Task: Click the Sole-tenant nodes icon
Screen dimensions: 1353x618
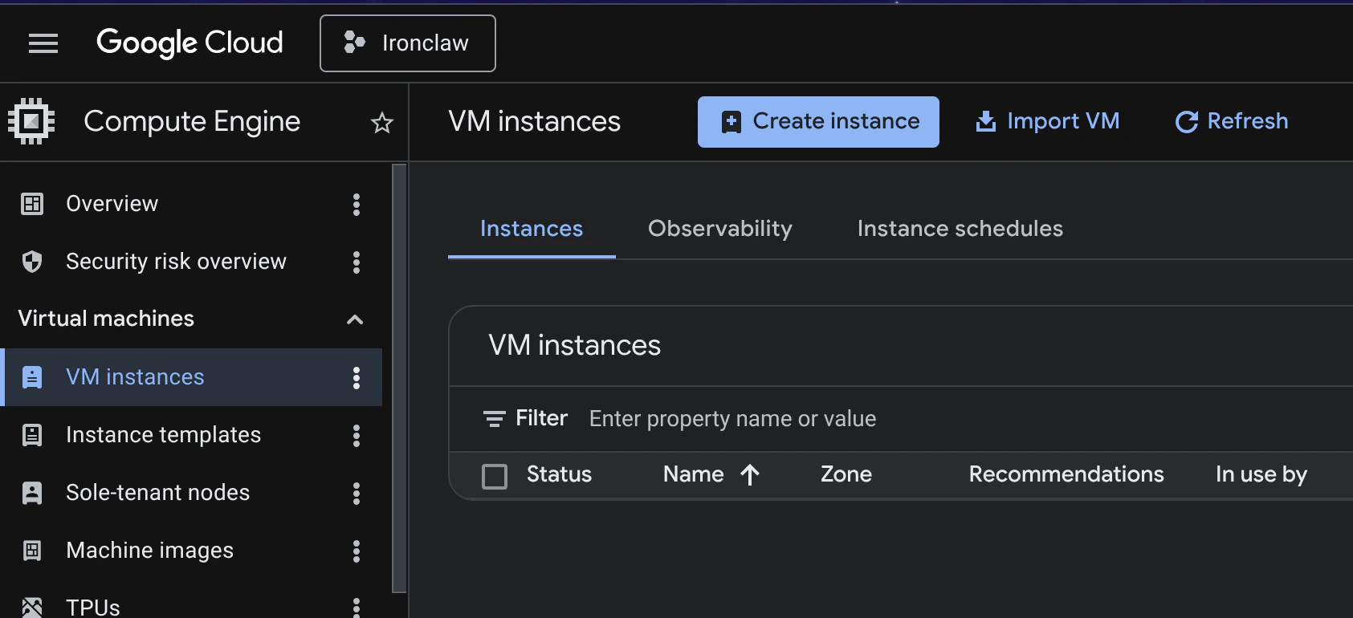Action: click(32, 493)
